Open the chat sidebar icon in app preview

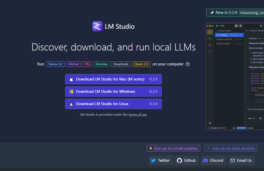tap(210, 32)
